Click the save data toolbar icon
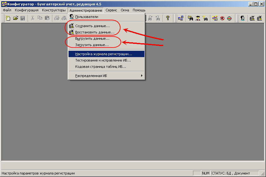The width and height of the screenshot is (266, 177). 252,18
